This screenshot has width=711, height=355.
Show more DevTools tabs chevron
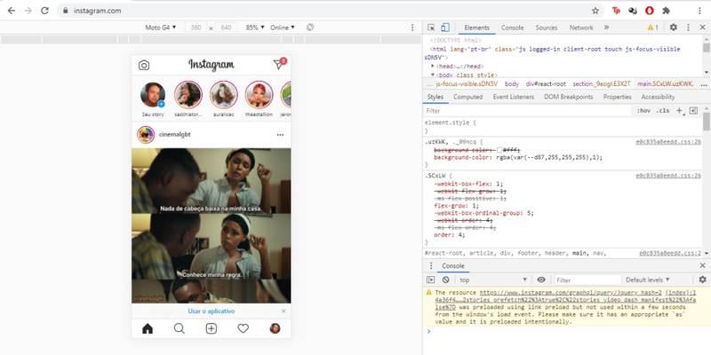pyautogui.click(x=606, y=28)
